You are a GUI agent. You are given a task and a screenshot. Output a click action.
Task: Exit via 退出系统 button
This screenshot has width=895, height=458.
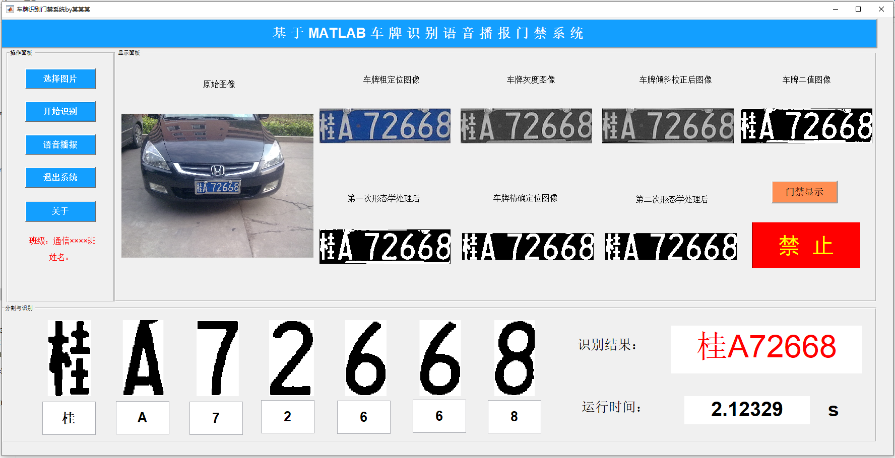[x=60, y=178]
